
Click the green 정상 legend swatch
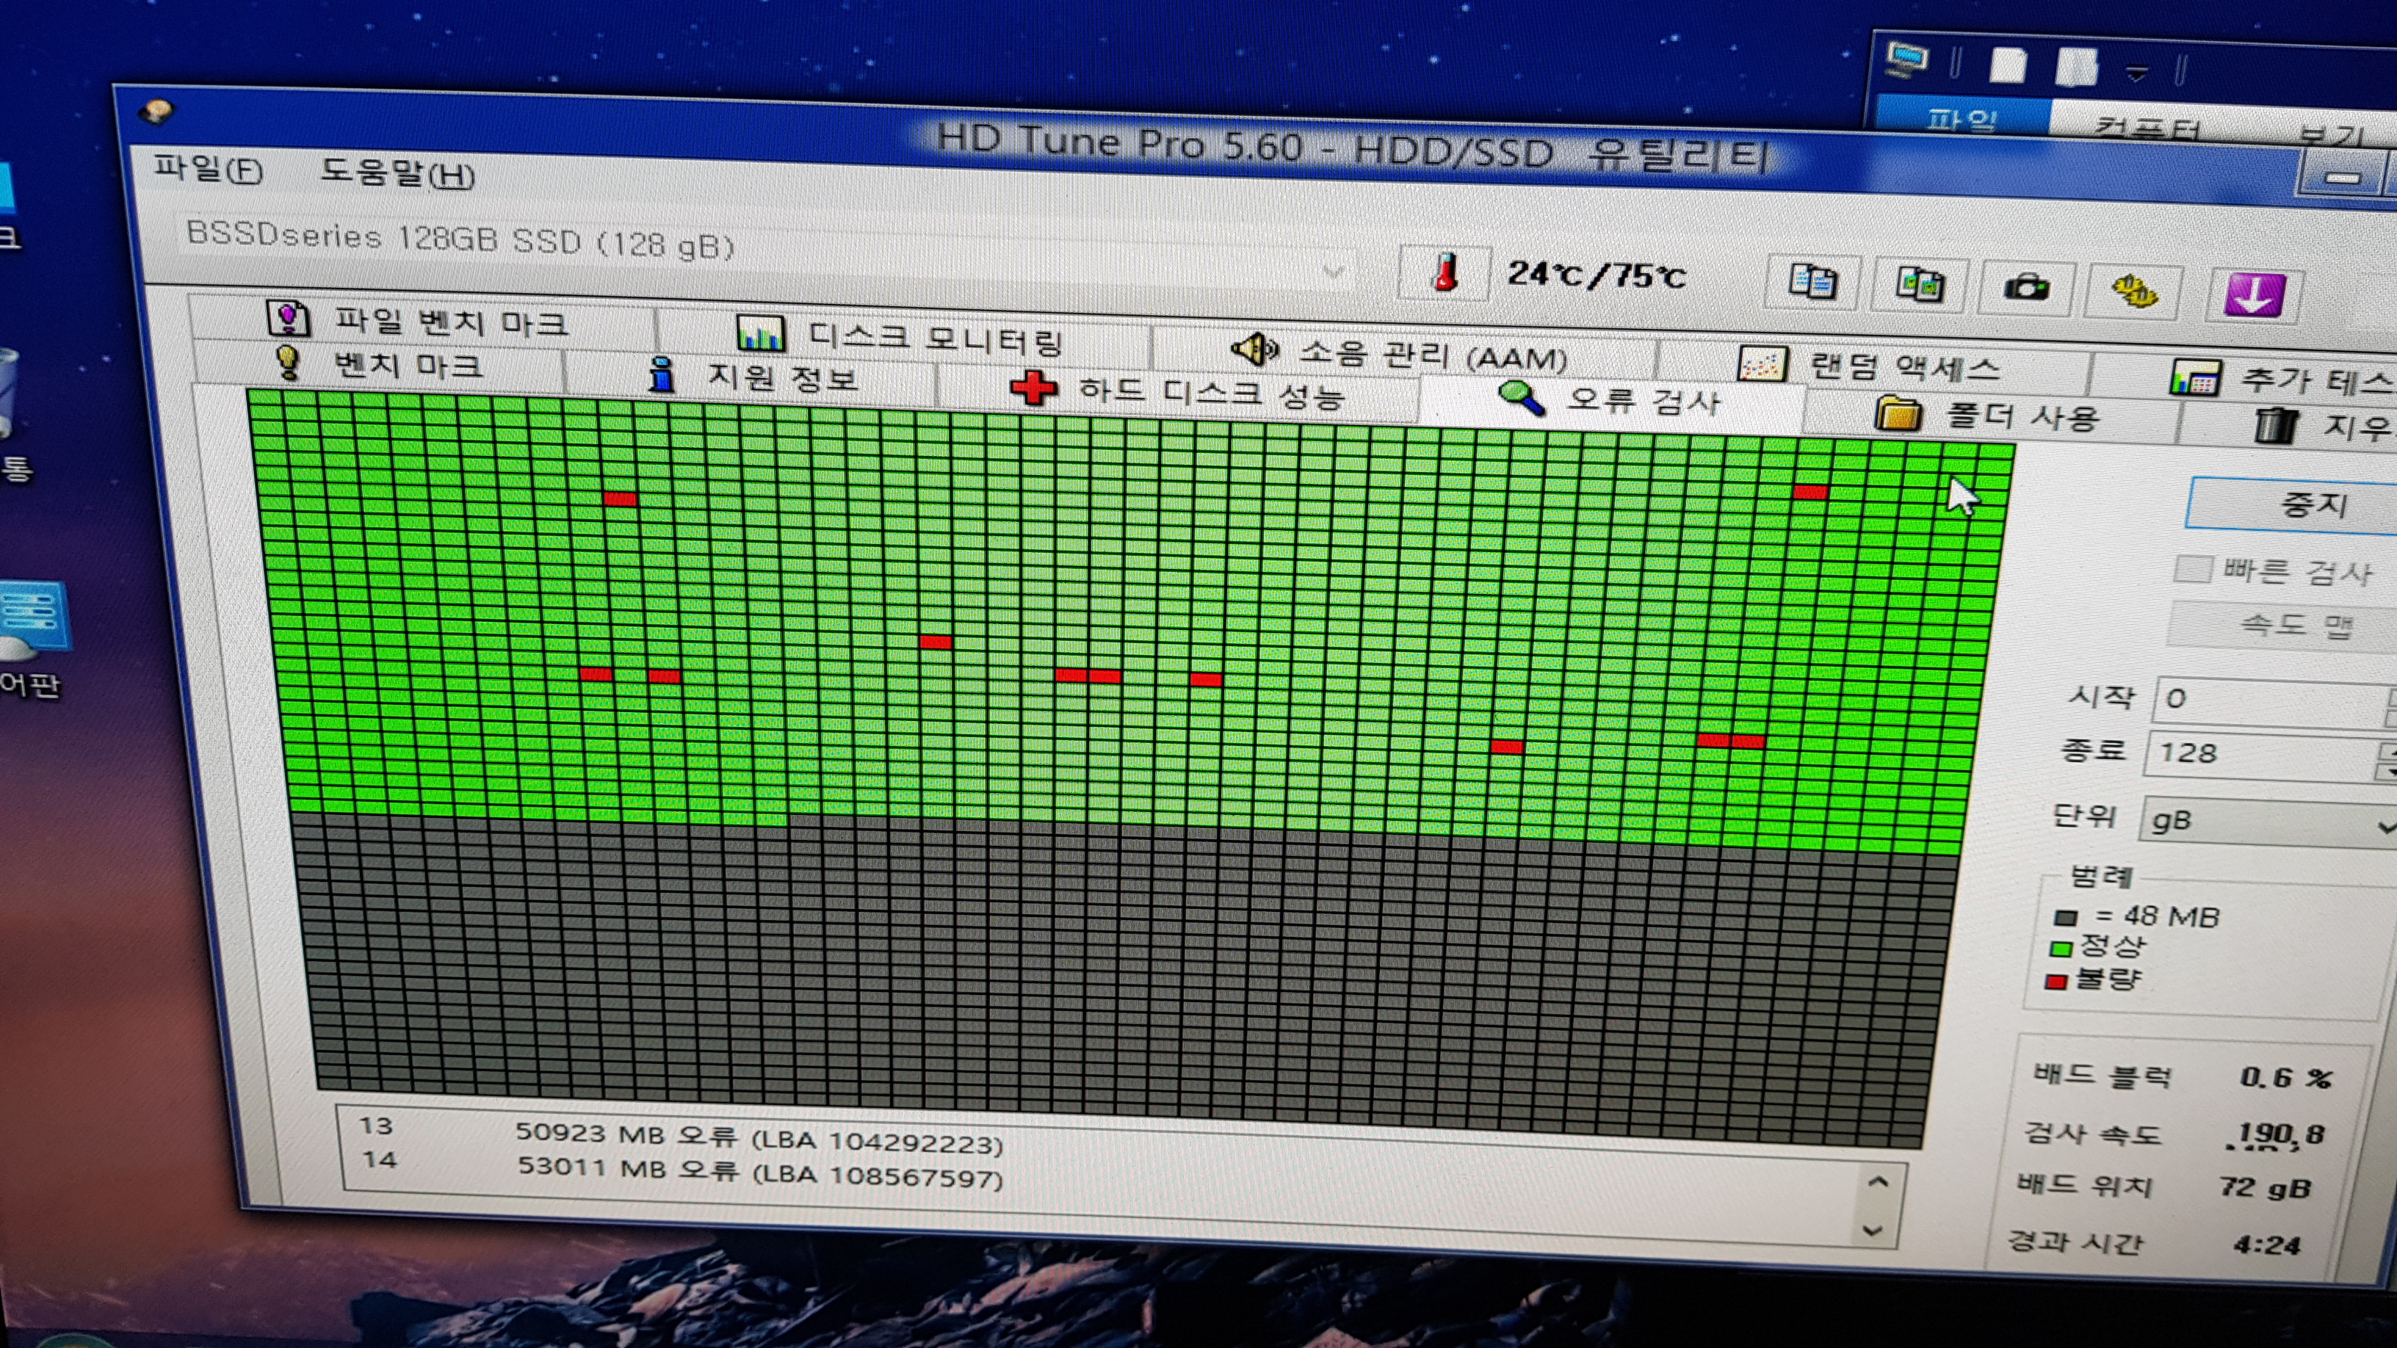pyautogui.click(x=2060, y=949)
